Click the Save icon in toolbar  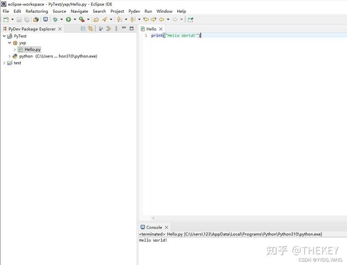click(x=20, y=20)
